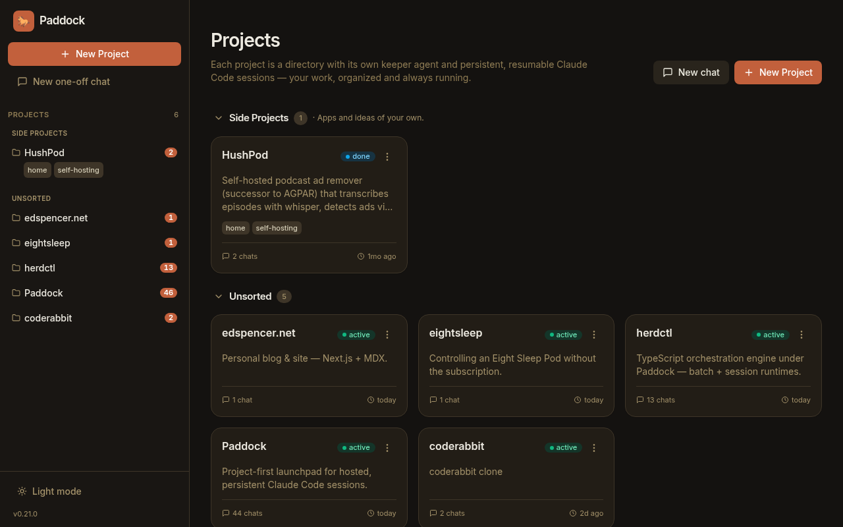The image size is (843, 527).
Task: Click the 'self-hosting' tag on HushPod card
Action: coord(277,228)
